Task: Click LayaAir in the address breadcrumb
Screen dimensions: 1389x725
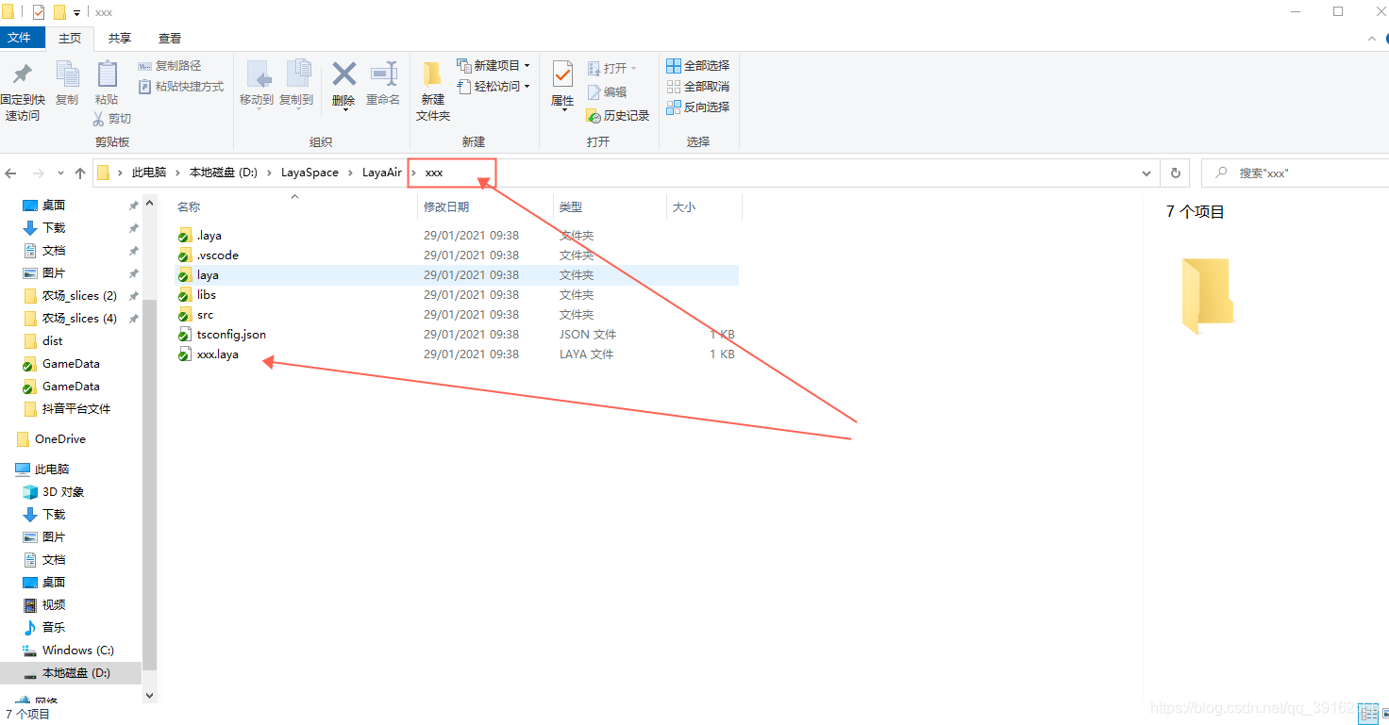Action: point(382,173)
